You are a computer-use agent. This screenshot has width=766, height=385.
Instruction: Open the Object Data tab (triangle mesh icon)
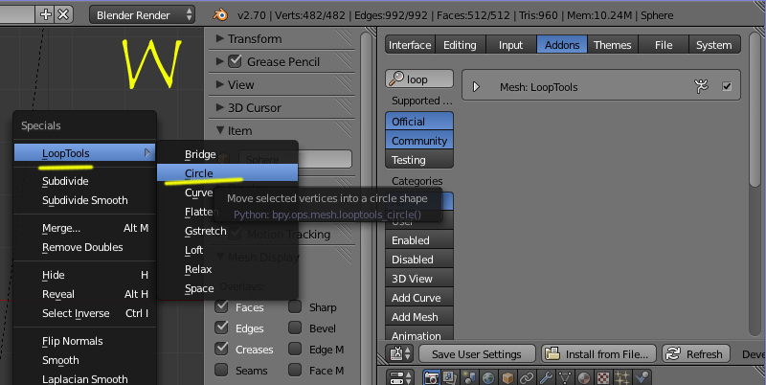tap(565, 377)
